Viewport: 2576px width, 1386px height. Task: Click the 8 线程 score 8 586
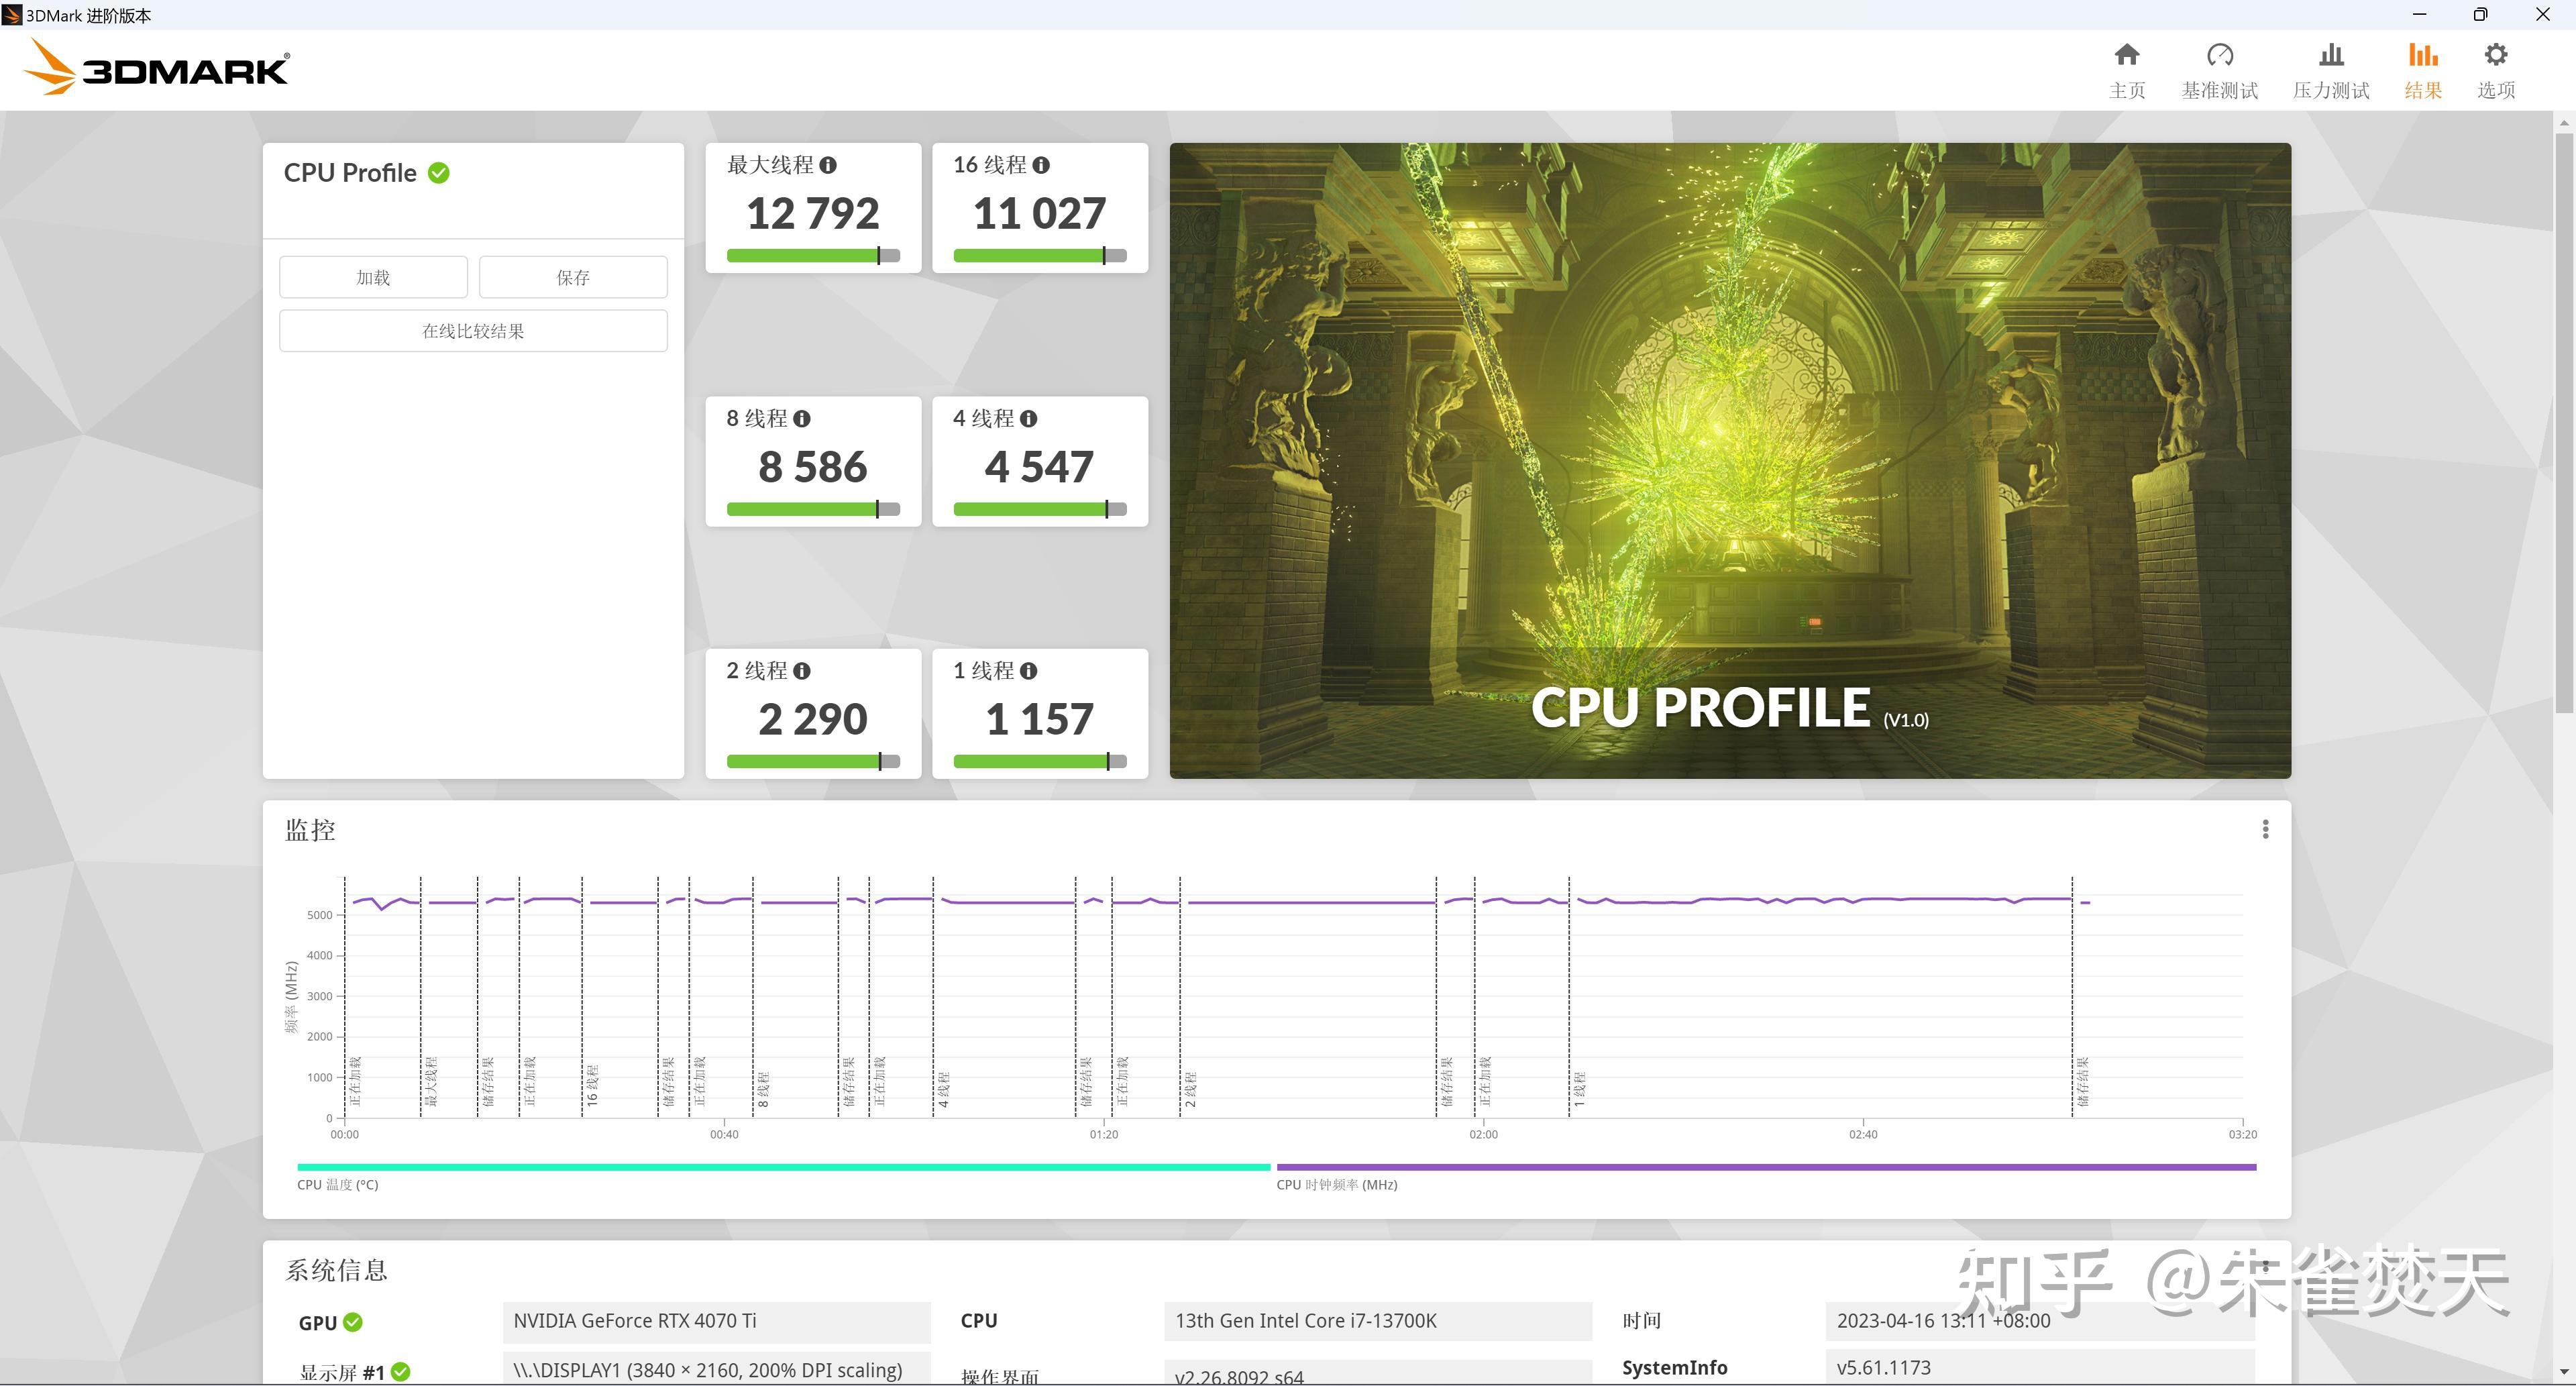click(x=813, y=468)
